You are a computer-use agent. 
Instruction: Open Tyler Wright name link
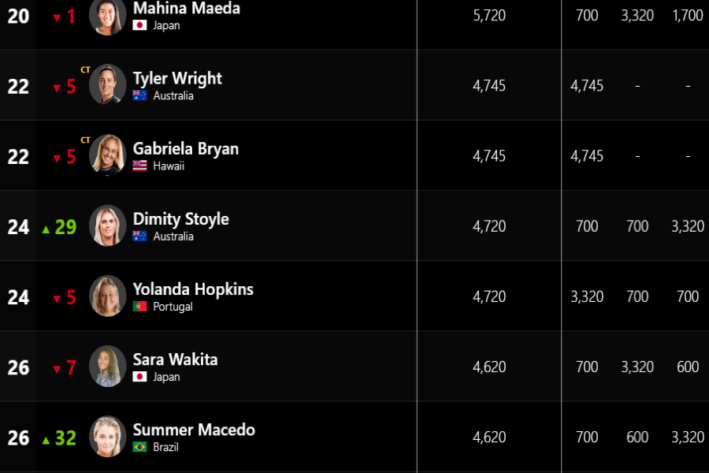click(x=177, y=78)
